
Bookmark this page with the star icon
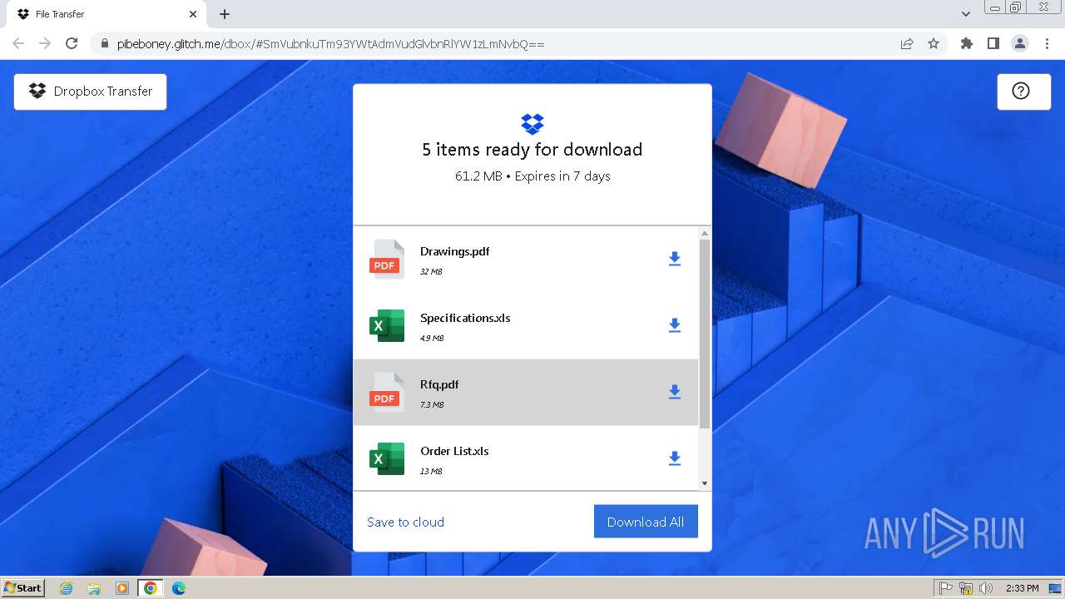[x=934, y=43]
